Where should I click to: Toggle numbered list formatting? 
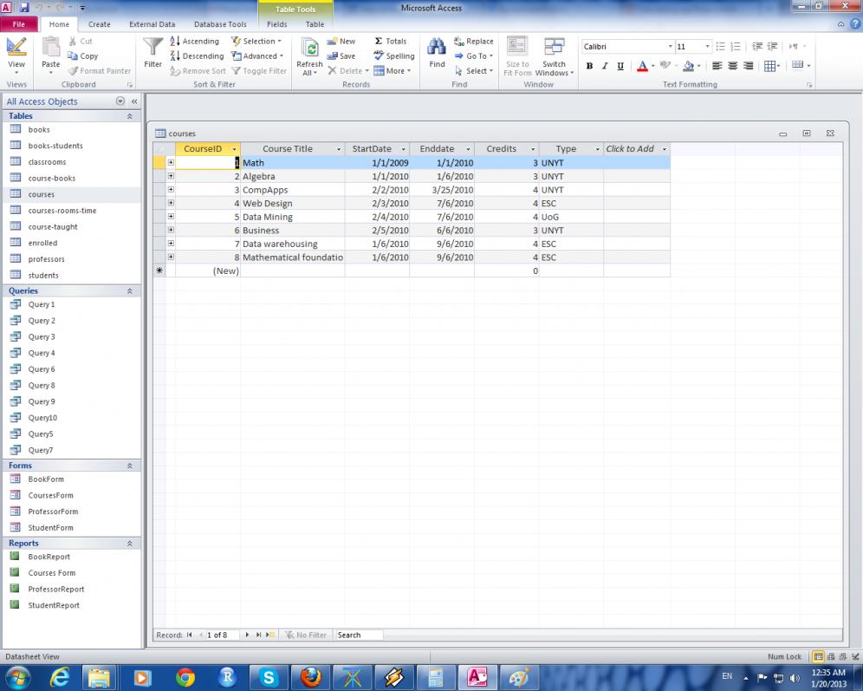tap(736, 47)
